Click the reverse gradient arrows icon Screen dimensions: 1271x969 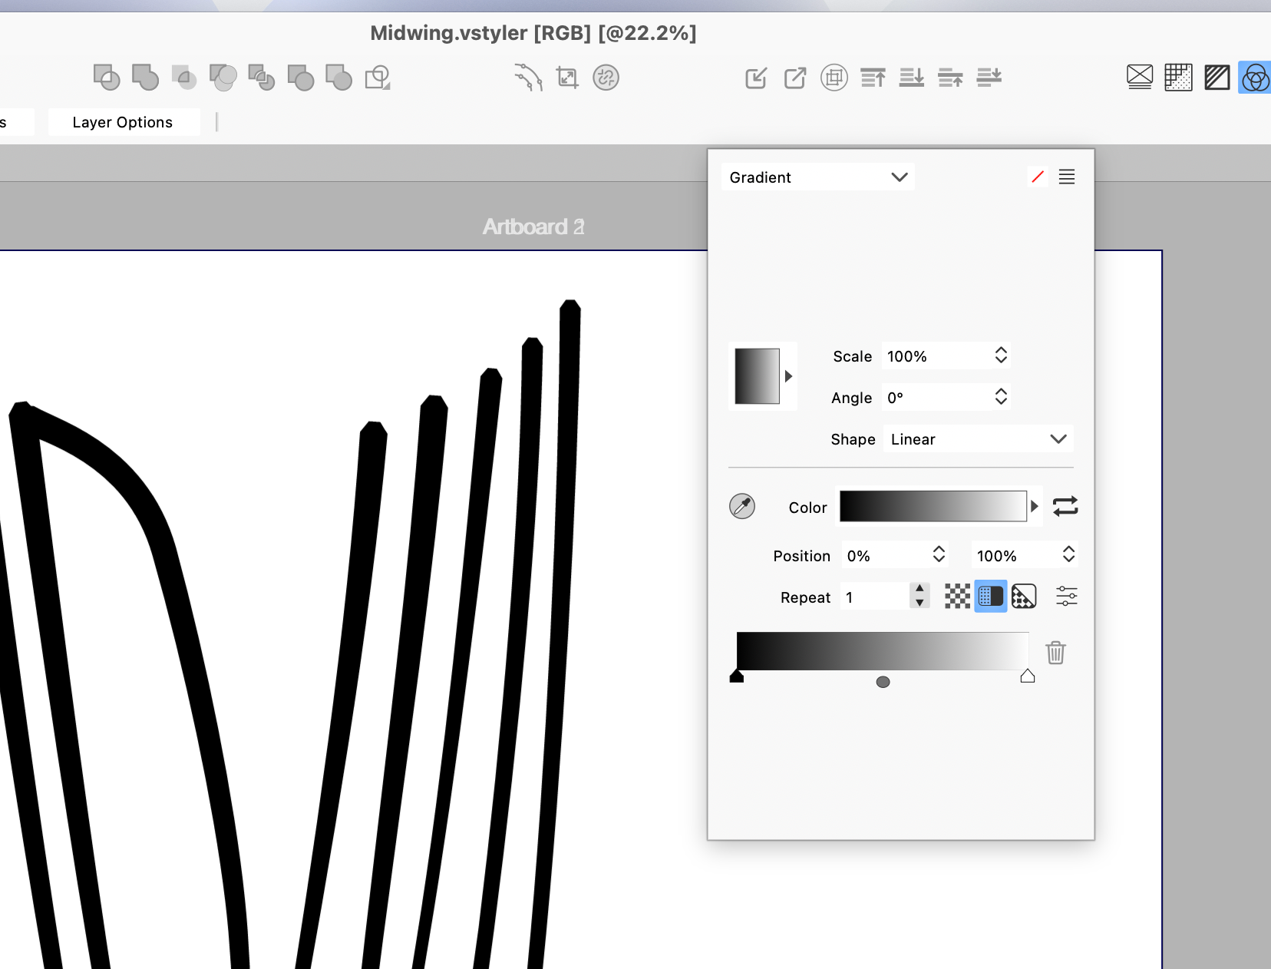(1065, 506)
